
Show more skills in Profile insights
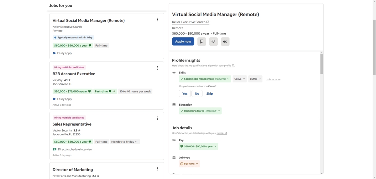273,79
